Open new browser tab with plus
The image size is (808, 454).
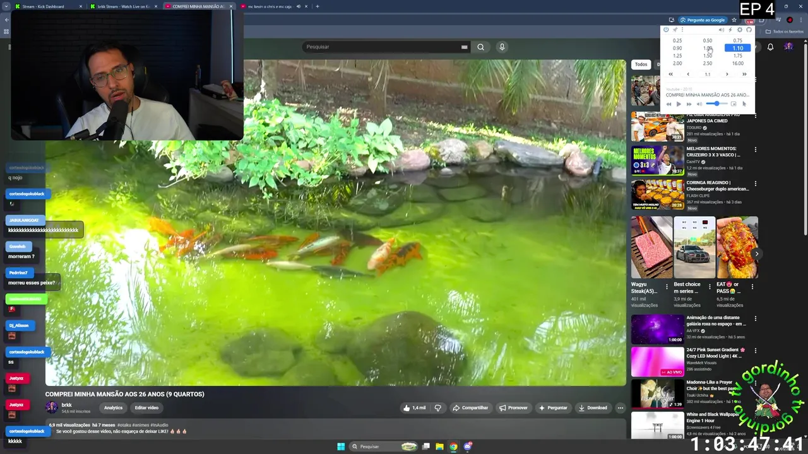pyautogui.click(x=318, y=6)
